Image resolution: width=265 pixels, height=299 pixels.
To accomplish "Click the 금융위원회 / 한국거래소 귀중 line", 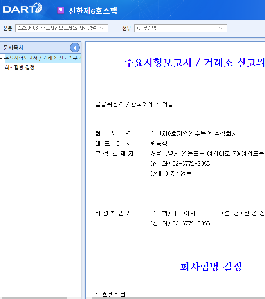I will (134, 104).
